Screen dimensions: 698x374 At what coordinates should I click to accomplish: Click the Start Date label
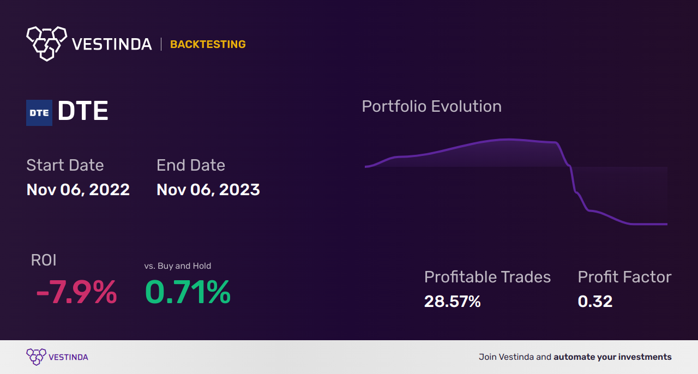tap(65, 165)
